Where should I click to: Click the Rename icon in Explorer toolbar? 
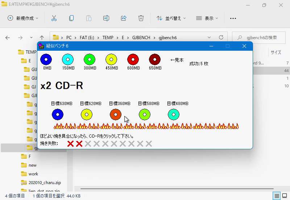[x=106, y=18]
